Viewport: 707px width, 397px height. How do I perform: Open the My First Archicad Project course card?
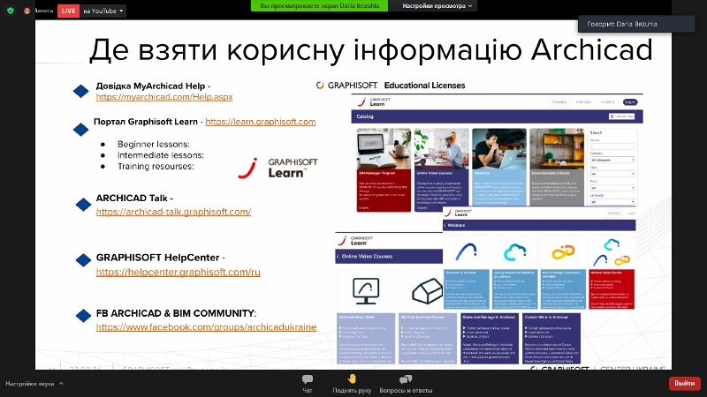[428, 339]
